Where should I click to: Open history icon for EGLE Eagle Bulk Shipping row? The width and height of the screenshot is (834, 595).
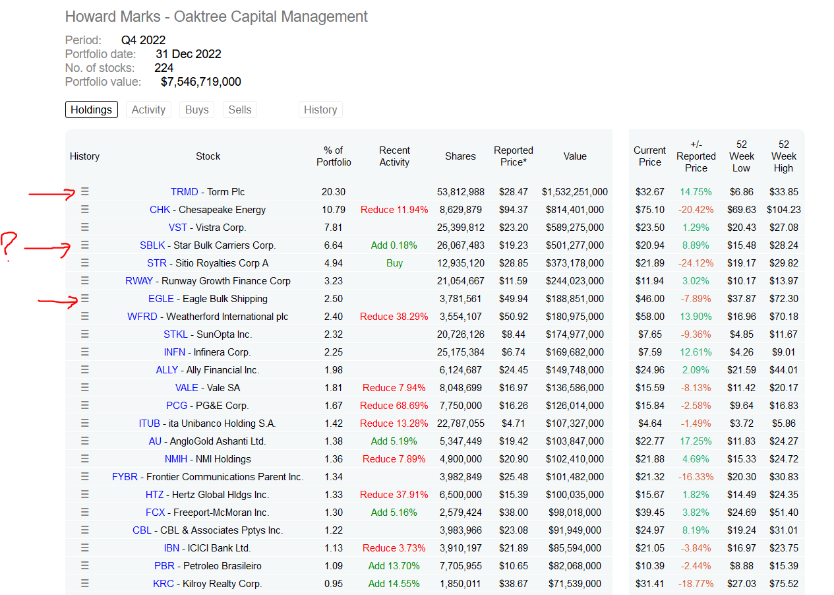point(84,298)
